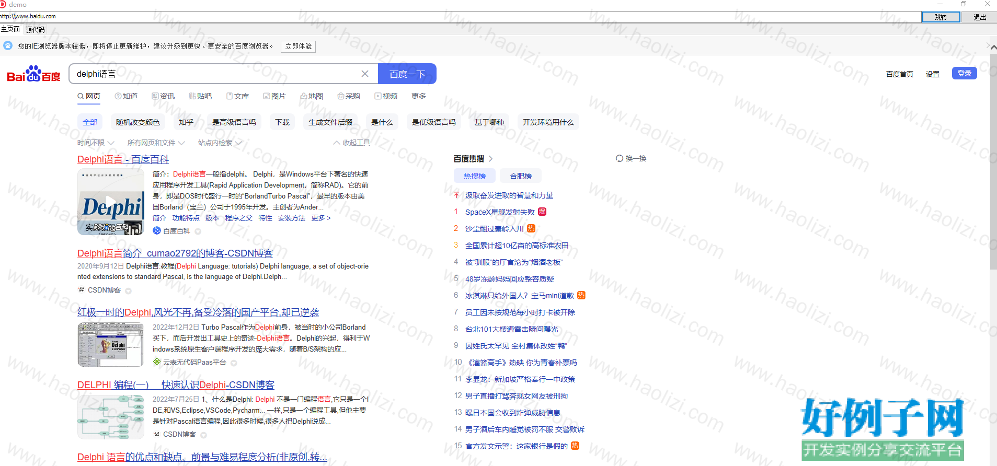Image resolution: width=997 pixels, height=466 pixels.
Task: Expand 更多 links in Baike result
Action: [x=321, y=218]
